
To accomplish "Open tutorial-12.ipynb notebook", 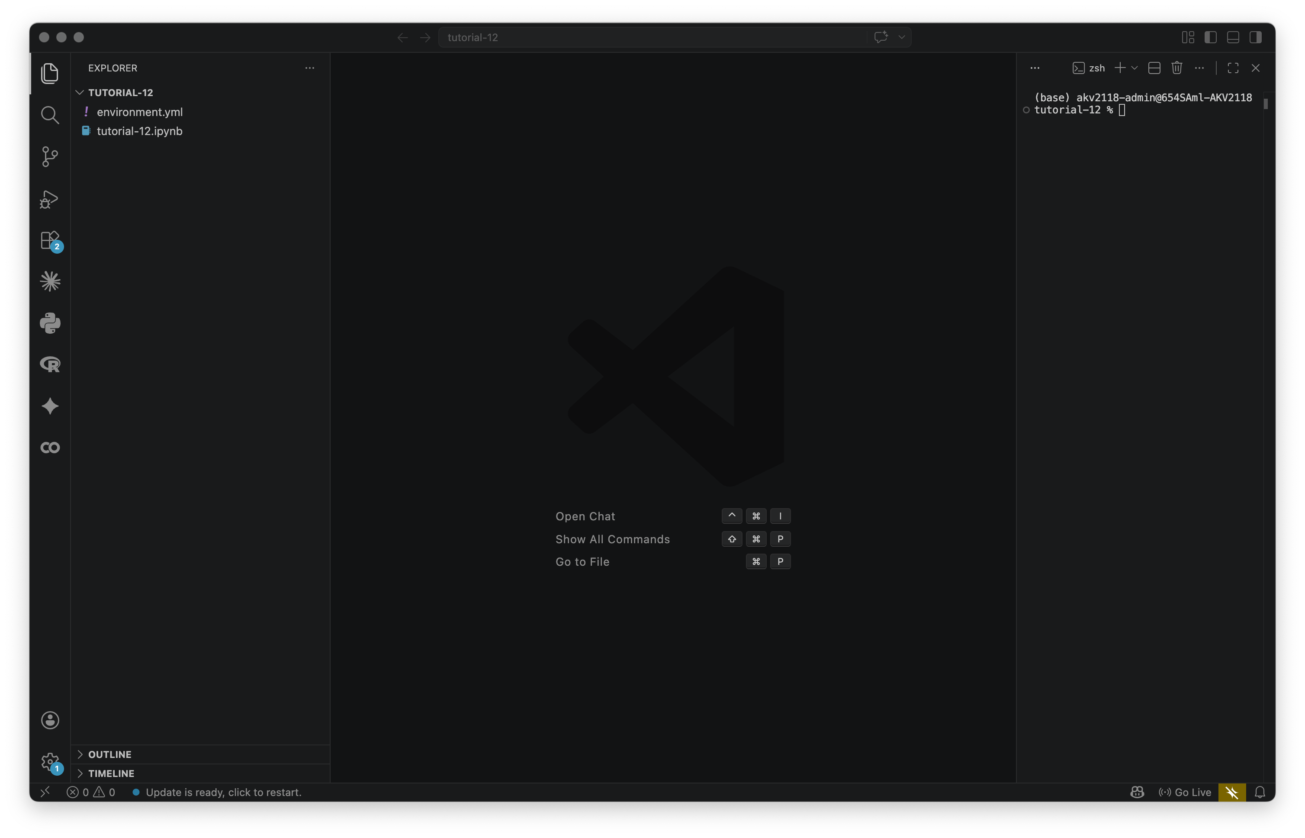I will click(x=200, y=131).
